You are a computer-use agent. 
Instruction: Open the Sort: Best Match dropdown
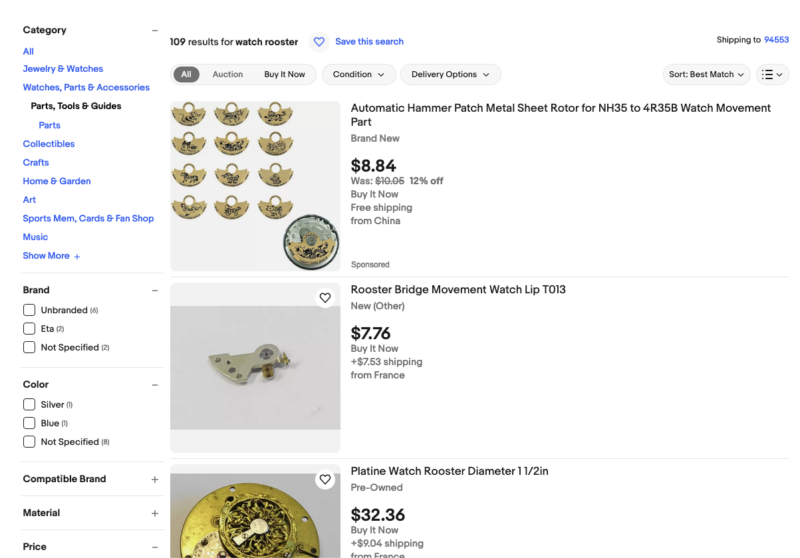706,74
